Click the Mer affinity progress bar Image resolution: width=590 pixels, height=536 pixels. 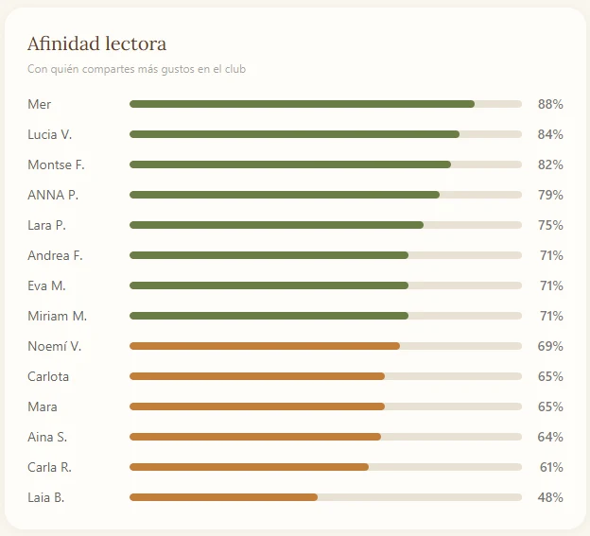[x=325, y=104]
